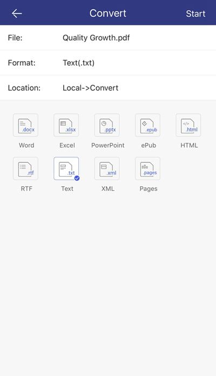Choose the HTML format icon
The image size is (216, 376).
point(188,125)
